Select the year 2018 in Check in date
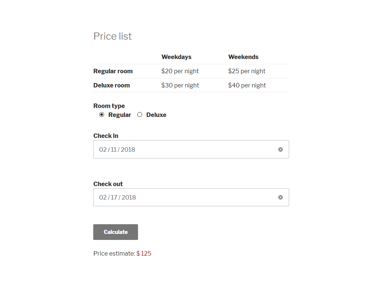This screenshot has height=287, width=382. click(128, 149)
